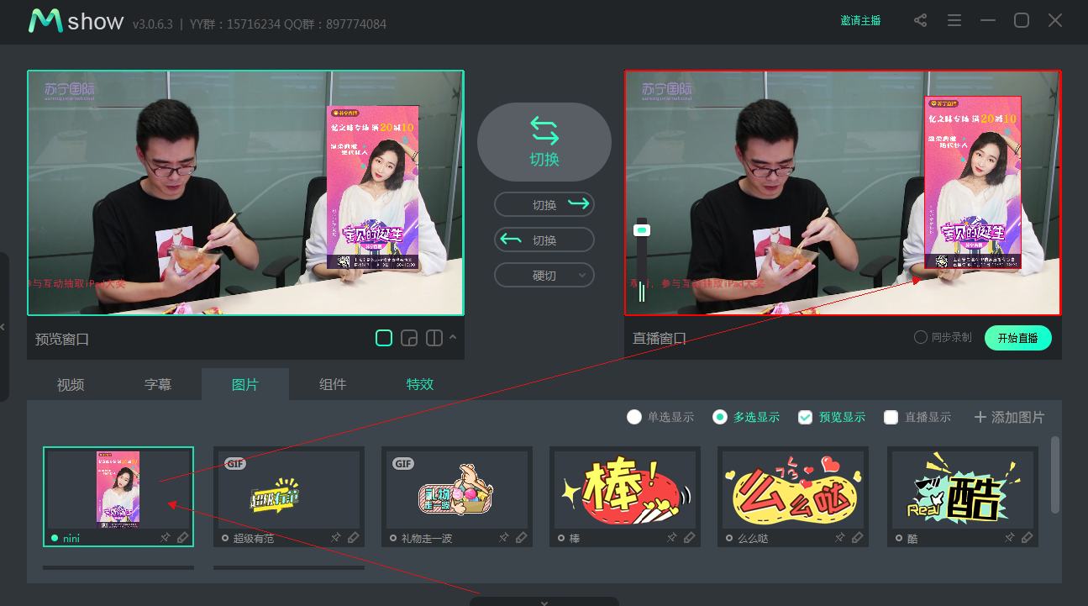The width and height of the screenshot is (1088, 606).
Task: Check the 直播显示 checkbox
Action: point(891,417)
